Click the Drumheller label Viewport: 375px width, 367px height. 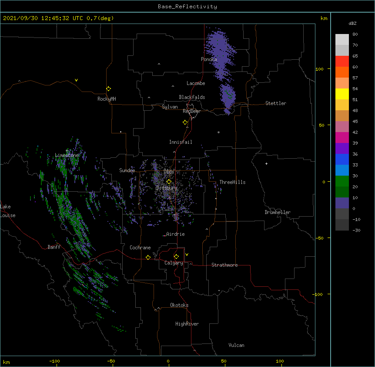(278, 212)
